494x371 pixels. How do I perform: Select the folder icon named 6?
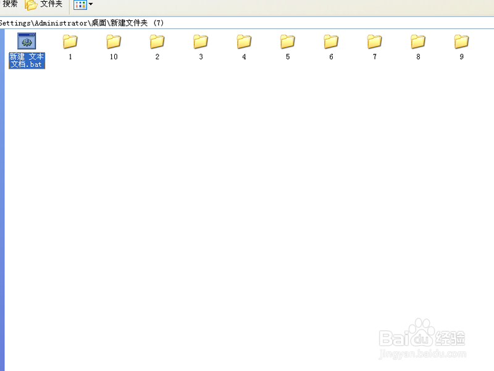tap(331, 41)
